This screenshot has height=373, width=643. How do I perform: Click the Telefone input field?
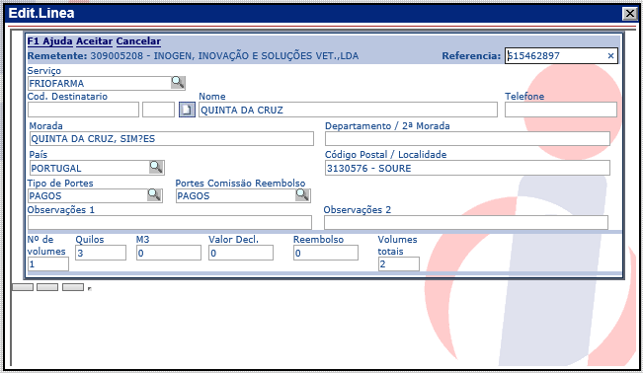561,110
